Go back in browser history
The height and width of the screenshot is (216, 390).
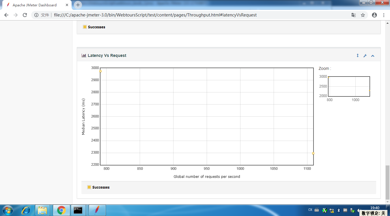pos(6,15)
